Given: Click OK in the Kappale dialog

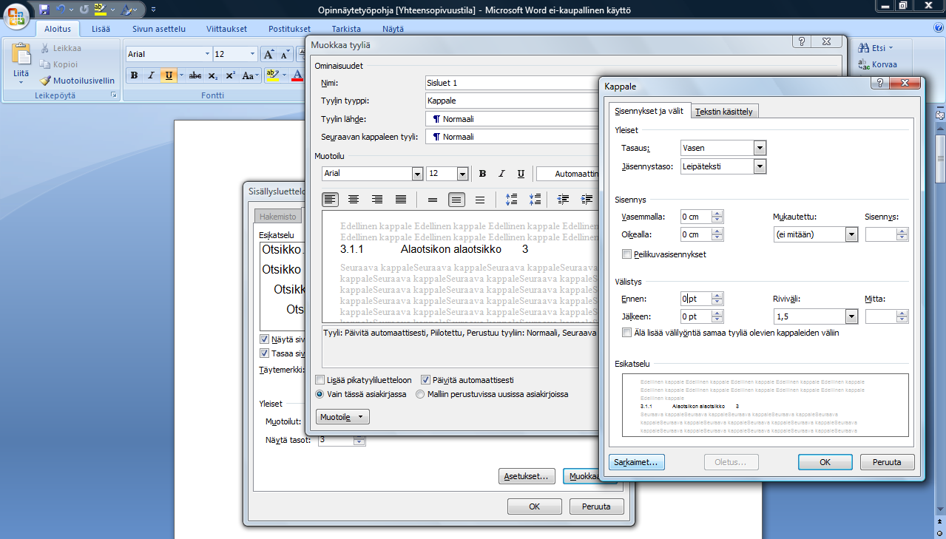Looking at the screenshot, I should [x=825, y=462].
